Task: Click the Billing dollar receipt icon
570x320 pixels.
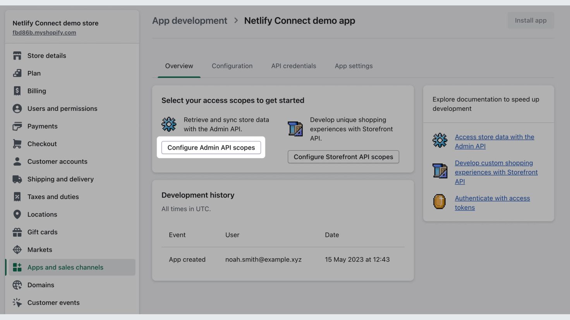Action: point(17,91)
